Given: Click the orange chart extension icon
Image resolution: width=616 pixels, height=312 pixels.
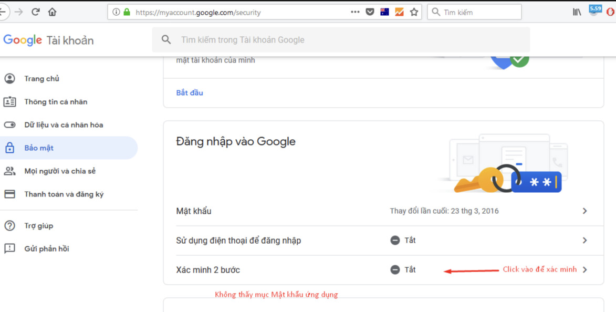Looking at the screenshot, I should click(x=399, y=12).
